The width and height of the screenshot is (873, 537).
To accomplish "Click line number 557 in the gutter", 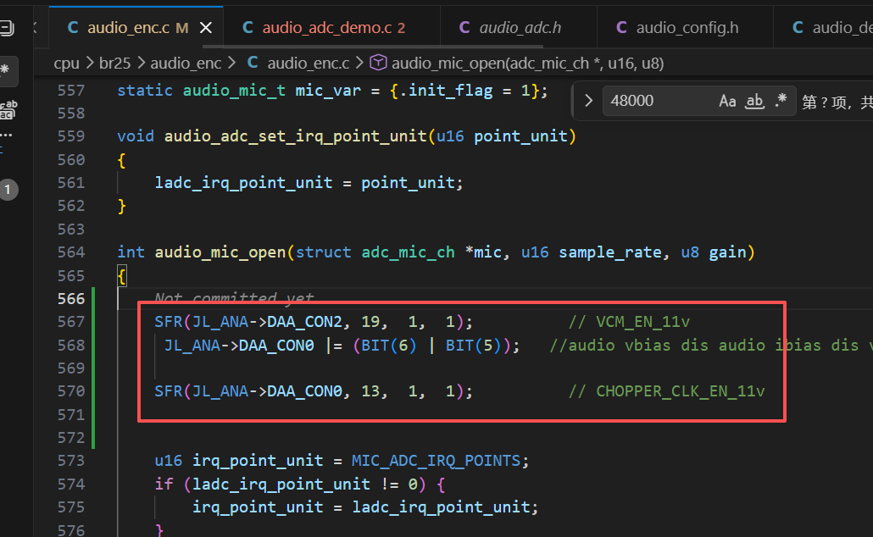I will pyautogui.click(x=71, y=91).
